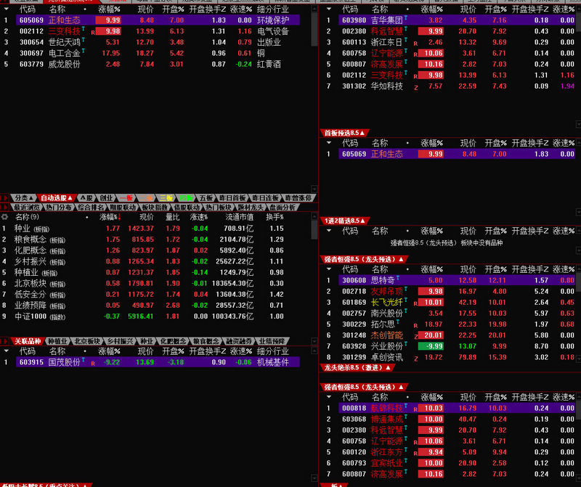Open the gear settings icon beside 名称(9)

coord(4,217)
